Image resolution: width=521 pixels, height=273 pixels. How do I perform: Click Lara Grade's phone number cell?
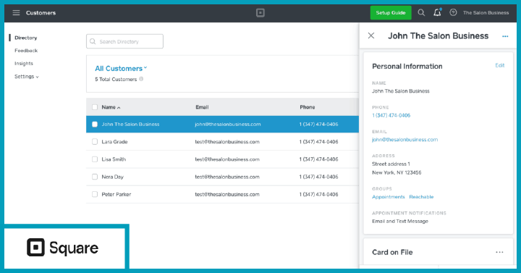click(x=318, y=142)
